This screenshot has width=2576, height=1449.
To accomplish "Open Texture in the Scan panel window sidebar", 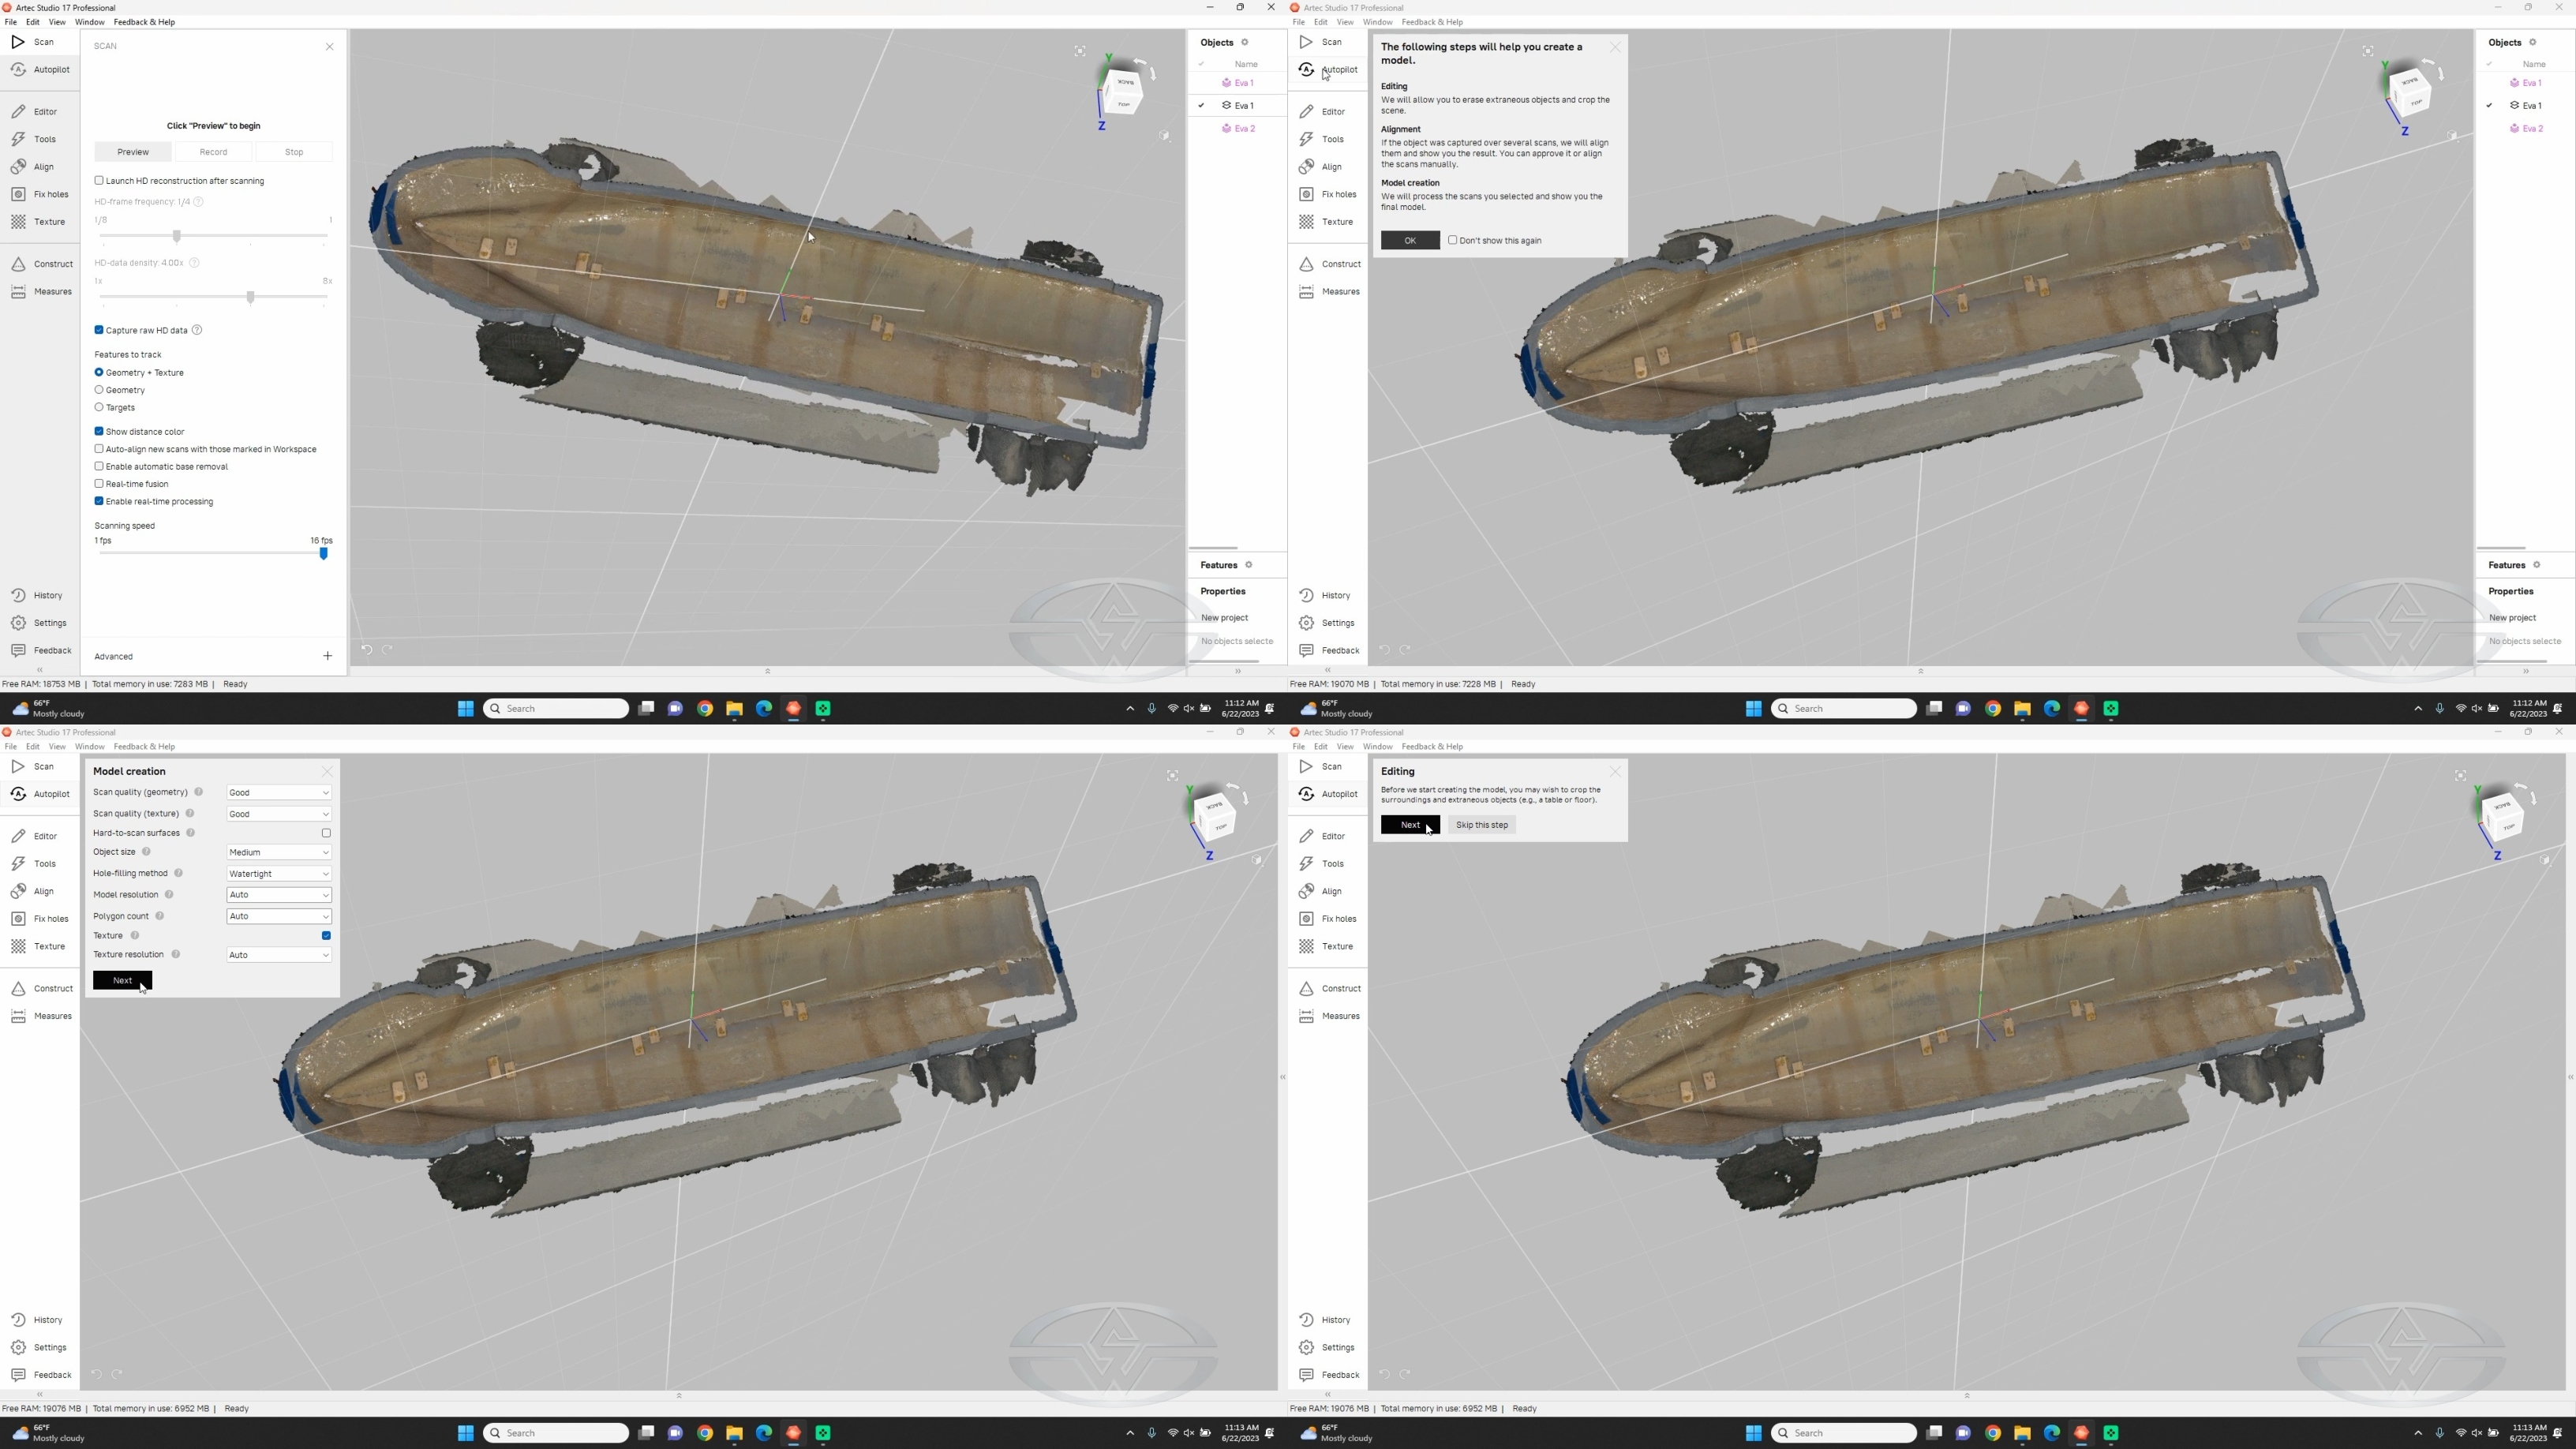I will pyautogui.click(x=38, y=221).
